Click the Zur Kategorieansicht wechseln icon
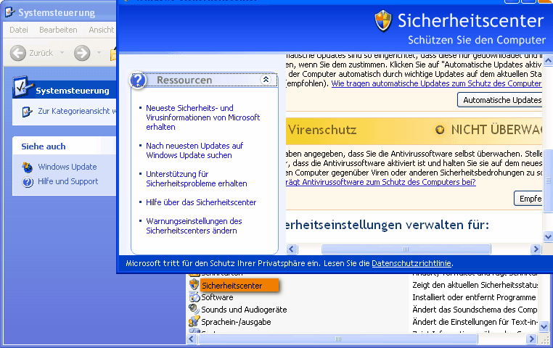553x348 pixels. (27, 112)
